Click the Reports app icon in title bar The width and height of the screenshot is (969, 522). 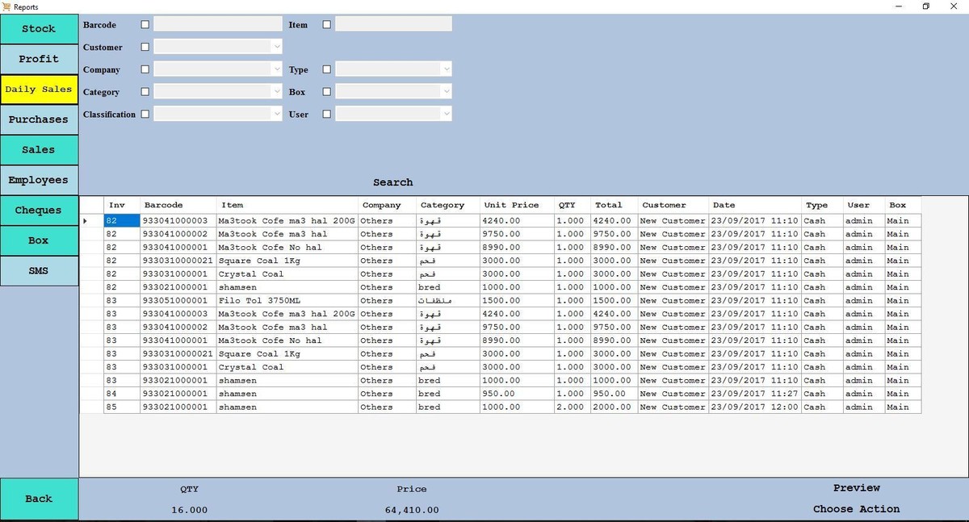point(7,6)
